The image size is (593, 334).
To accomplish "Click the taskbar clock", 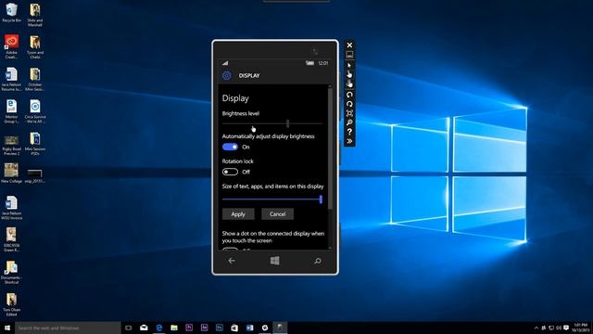I will pyautogui.click(x=581, y=328).
